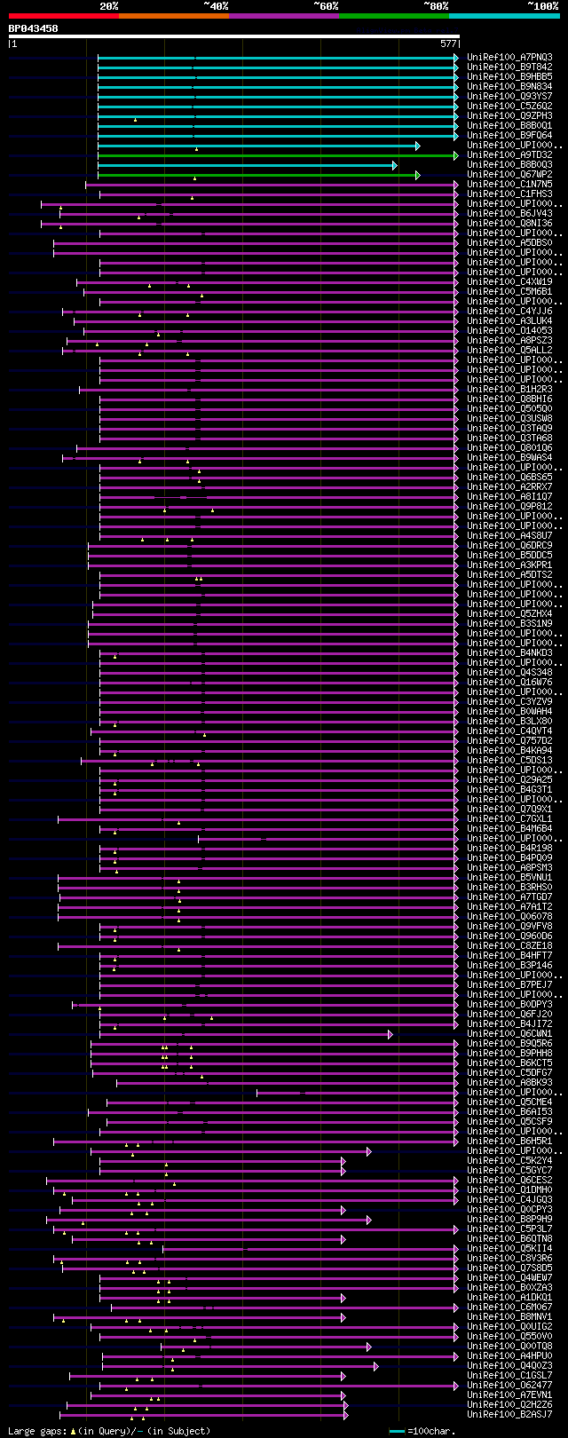The image size is (568, 1438).
Task: Open hit UniRef100_B9N834
Action: [509, 86]
